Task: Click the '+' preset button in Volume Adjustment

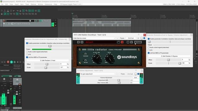Action: (x=118, y=74)
